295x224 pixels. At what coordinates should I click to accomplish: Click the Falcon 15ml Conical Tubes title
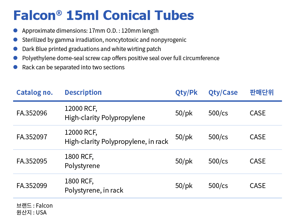(x=103, y=15)
